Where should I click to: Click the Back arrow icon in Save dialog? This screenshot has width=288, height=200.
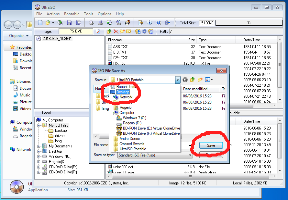[x=185, y=80]
